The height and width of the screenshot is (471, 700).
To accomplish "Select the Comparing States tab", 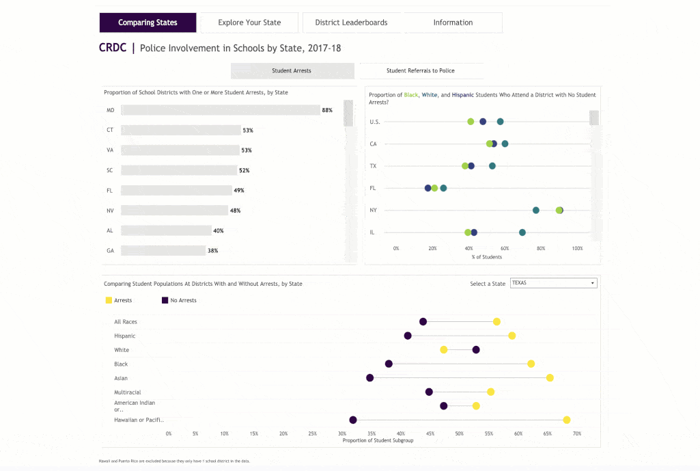I will tap(148, 23).
